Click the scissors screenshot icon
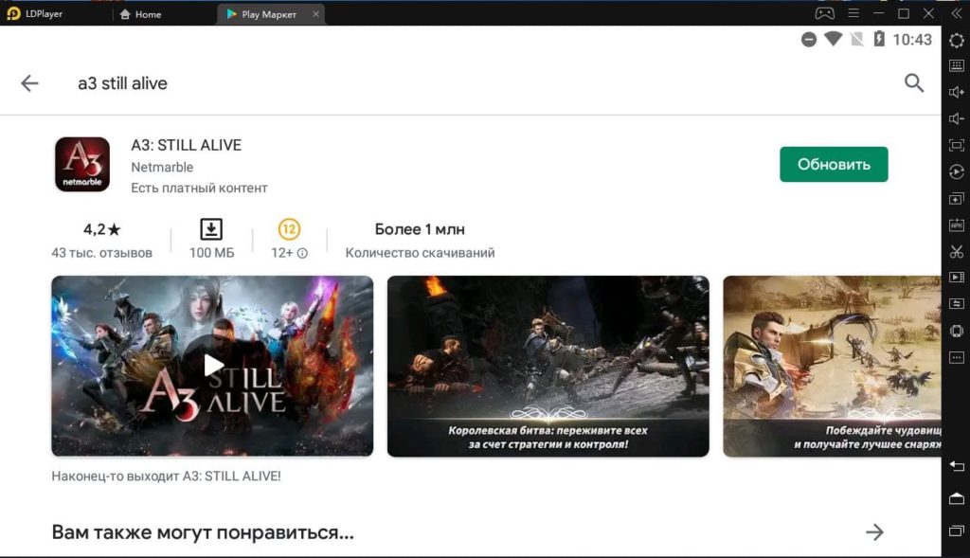The height and width of the screenshot is (558, 970). [957, 252]
